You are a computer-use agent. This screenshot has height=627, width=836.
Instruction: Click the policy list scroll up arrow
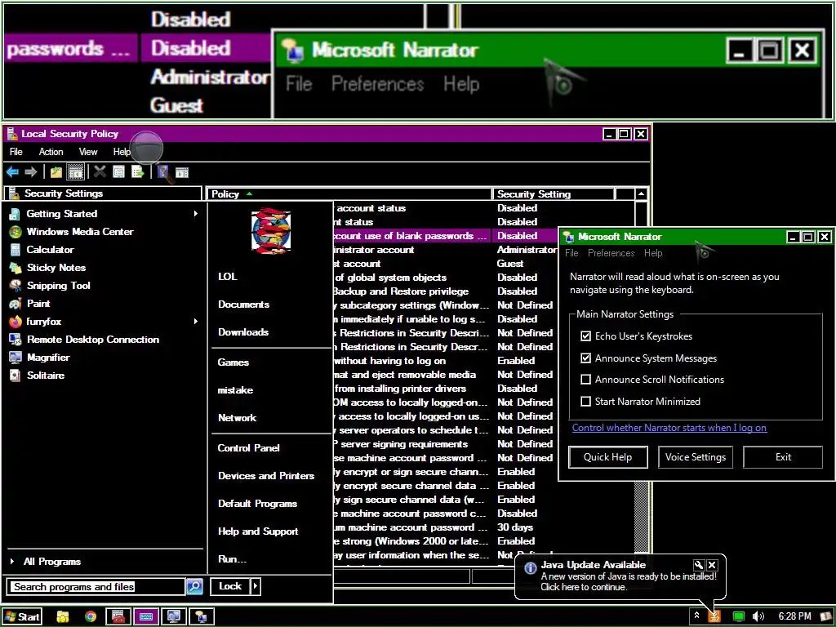coord(642,194)
